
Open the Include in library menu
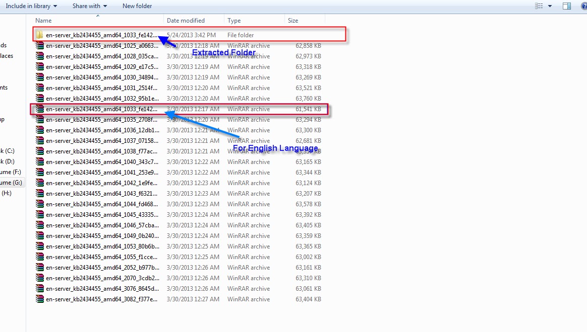(28, 6)
